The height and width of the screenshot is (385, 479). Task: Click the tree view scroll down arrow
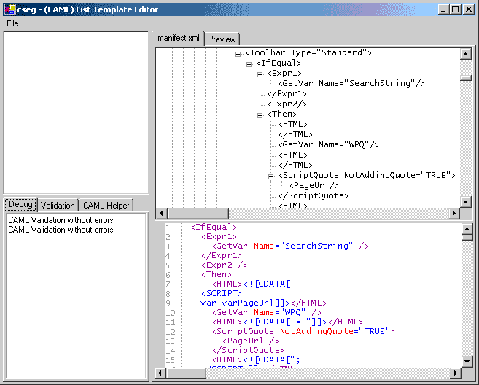click(x=466, y=202)
